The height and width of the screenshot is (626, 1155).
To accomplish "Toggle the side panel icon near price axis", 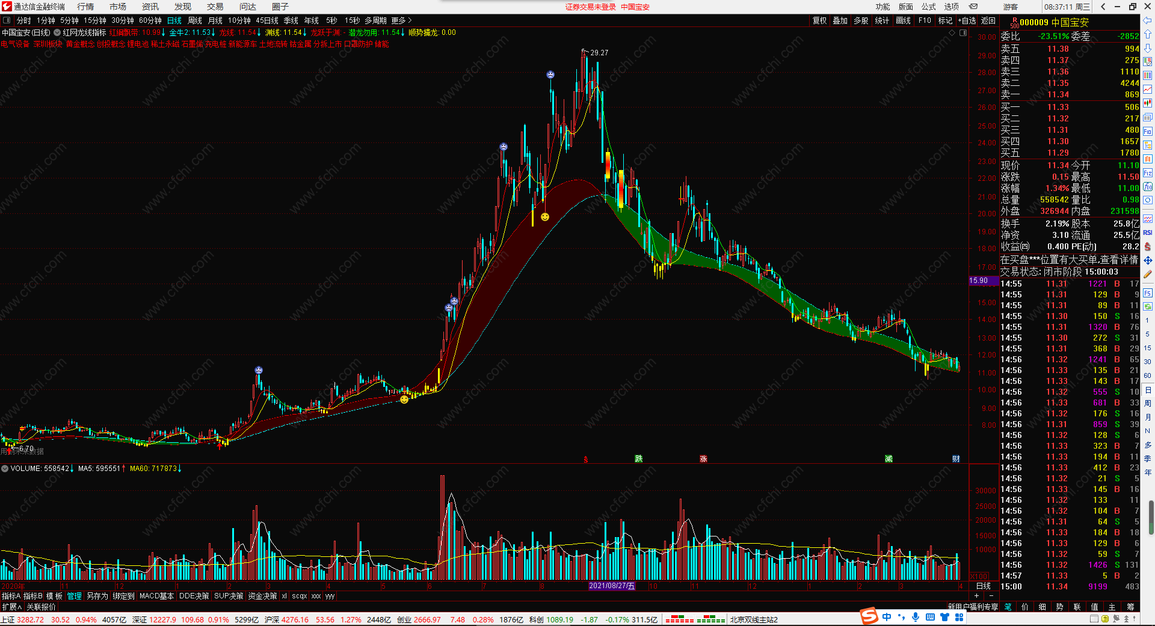I will coord(963,32).
